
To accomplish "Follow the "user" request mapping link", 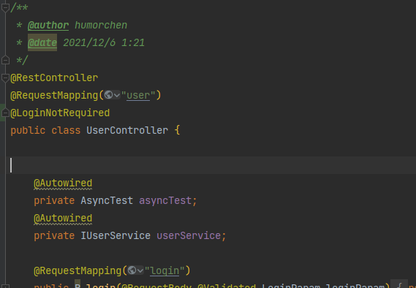I will pos(138,95).
